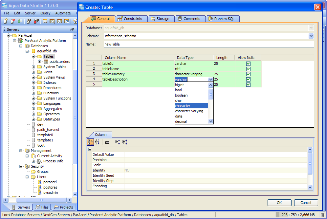Switch to the Files tab at bottom
327x219 pixels.
(x=42, y=207)
